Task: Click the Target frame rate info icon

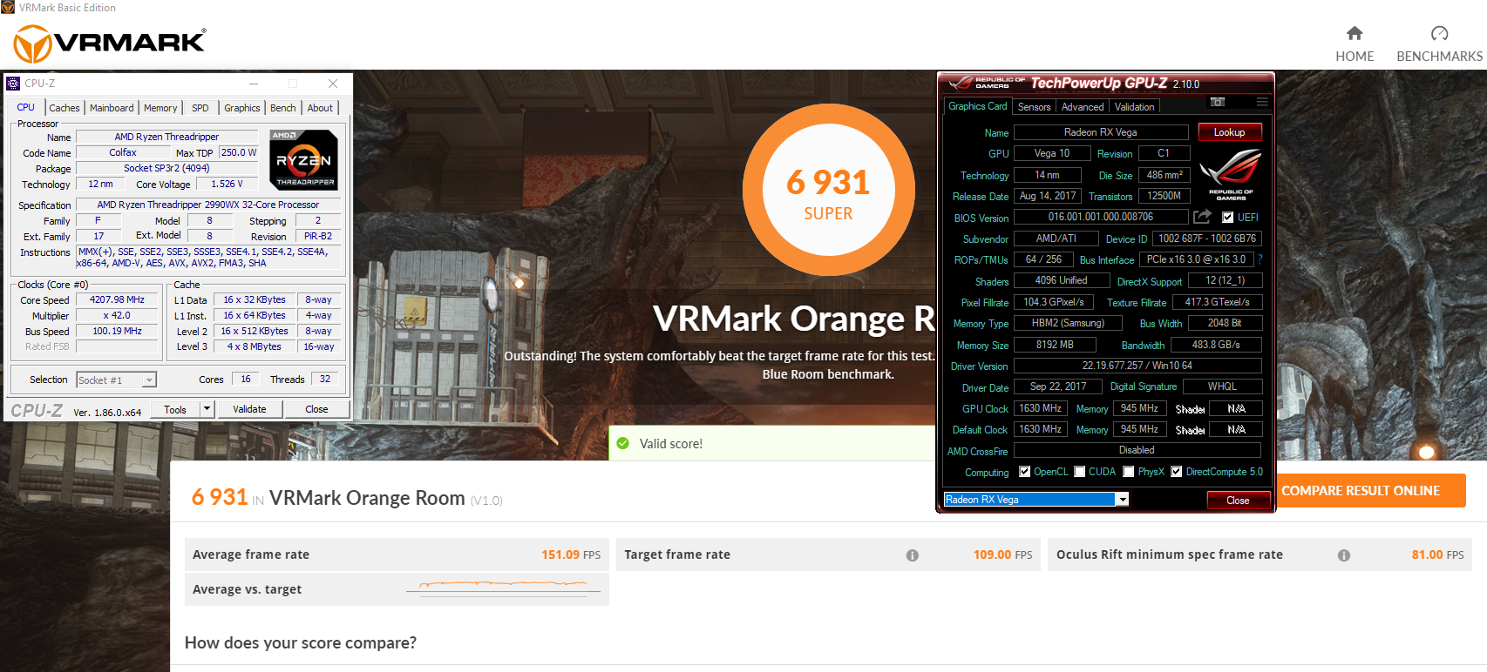Action: coord(913,555)
